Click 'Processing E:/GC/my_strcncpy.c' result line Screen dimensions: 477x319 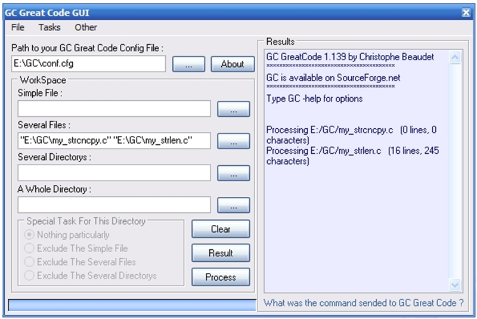(x=351, y=135)
